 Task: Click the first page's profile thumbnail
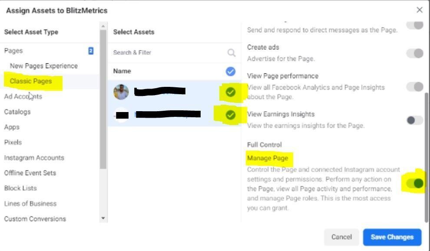(121, 92)
